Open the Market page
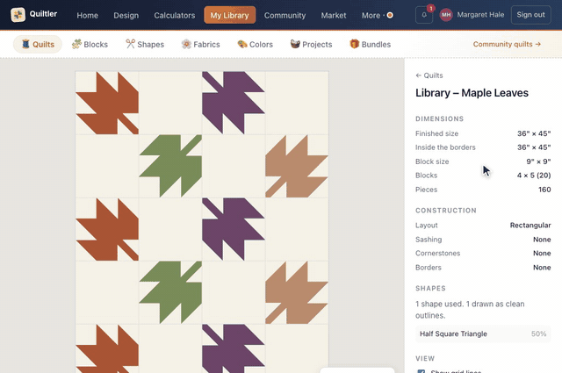Viewport: 562px width, 373px height. [334, 16]
